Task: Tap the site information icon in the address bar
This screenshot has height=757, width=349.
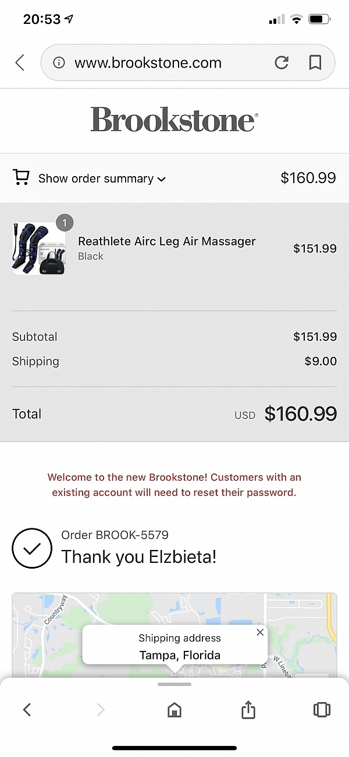Action: coord(59,62)
